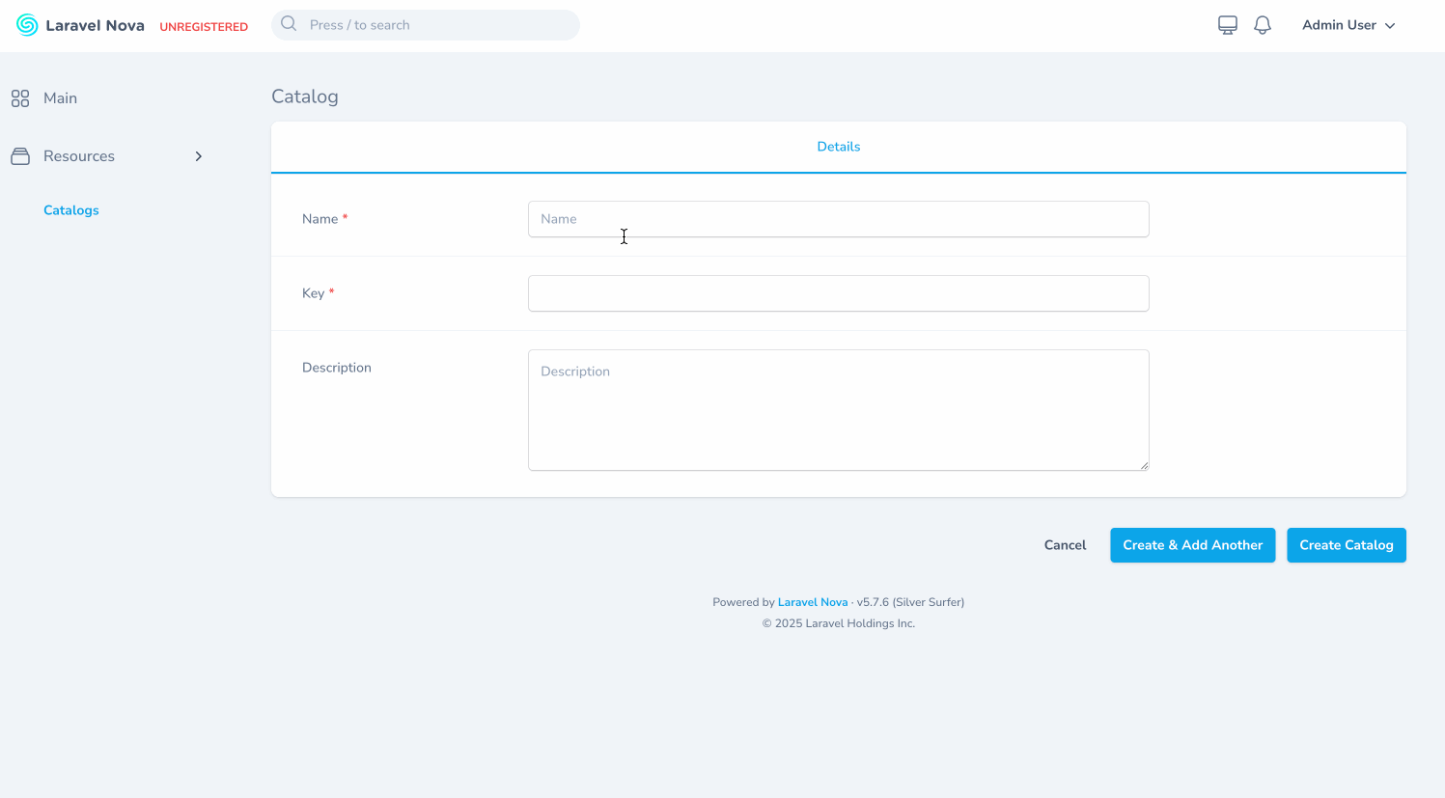Open the Main navigation section
Viewport: 1445px width, 798px height.
[61, 97]
